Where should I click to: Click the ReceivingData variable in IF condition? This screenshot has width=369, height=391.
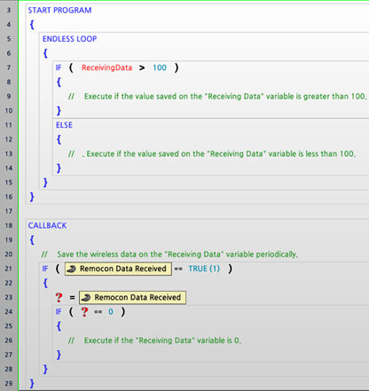tap(106, 67)
